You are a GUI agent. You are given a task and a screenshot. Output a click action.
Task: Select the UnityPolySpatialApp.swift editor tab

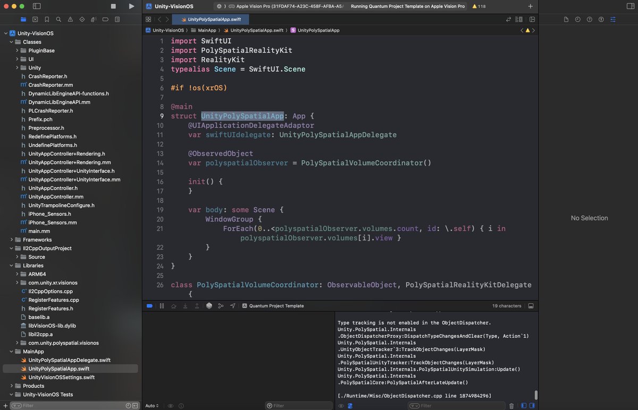tap(211, 19)
